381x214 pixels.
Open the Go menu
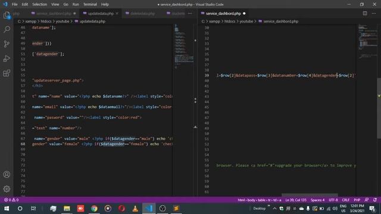pos(66,4)
